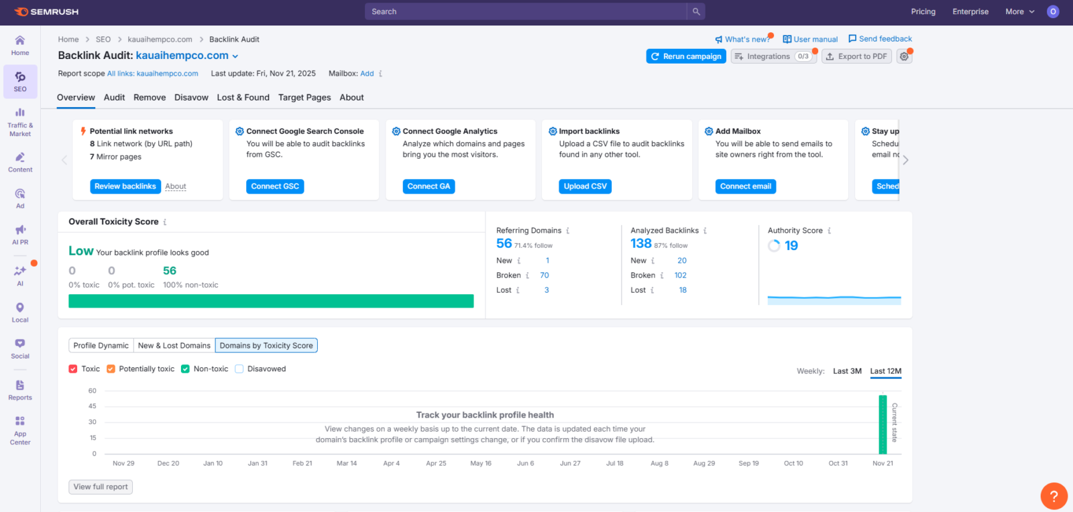The height and width of the screenshot is (512, 1073).
Task: Click Upload CSV button
Action: [585, 186]
